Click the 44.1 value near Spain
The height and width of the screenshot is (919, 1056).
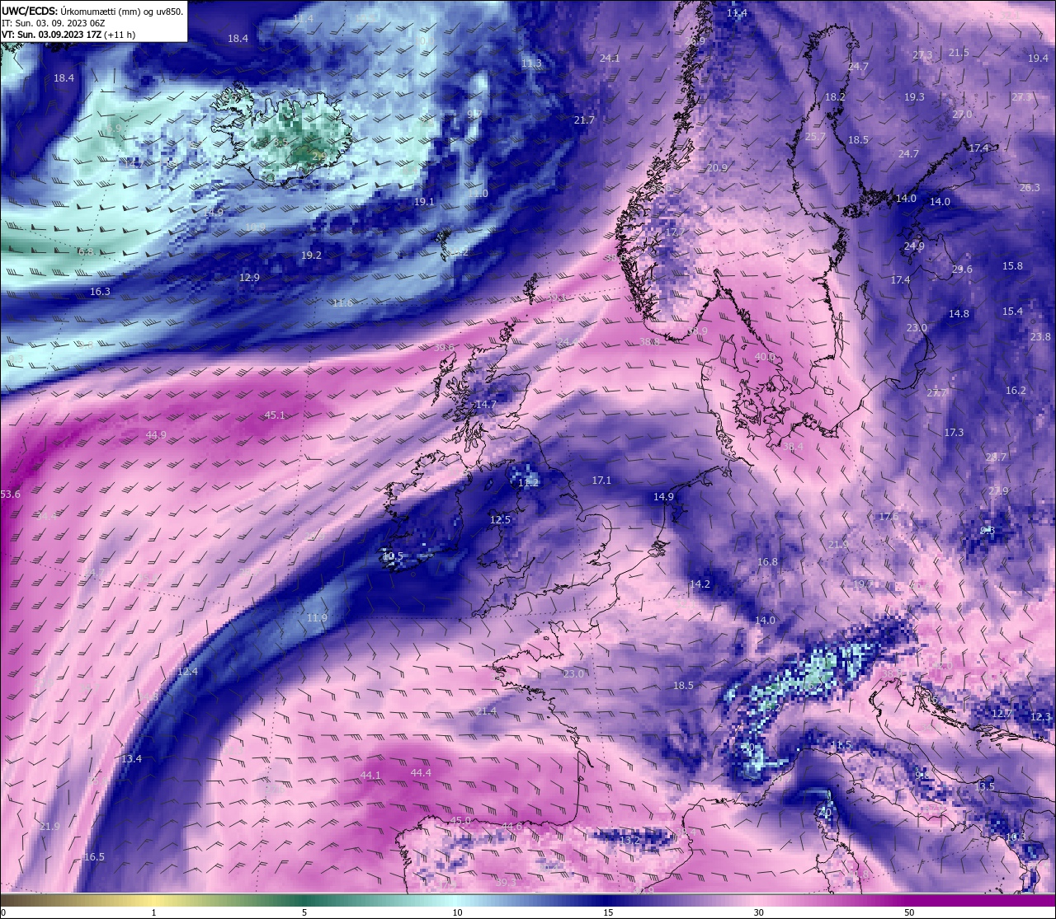pyautogui.click(x=370, y=776)
